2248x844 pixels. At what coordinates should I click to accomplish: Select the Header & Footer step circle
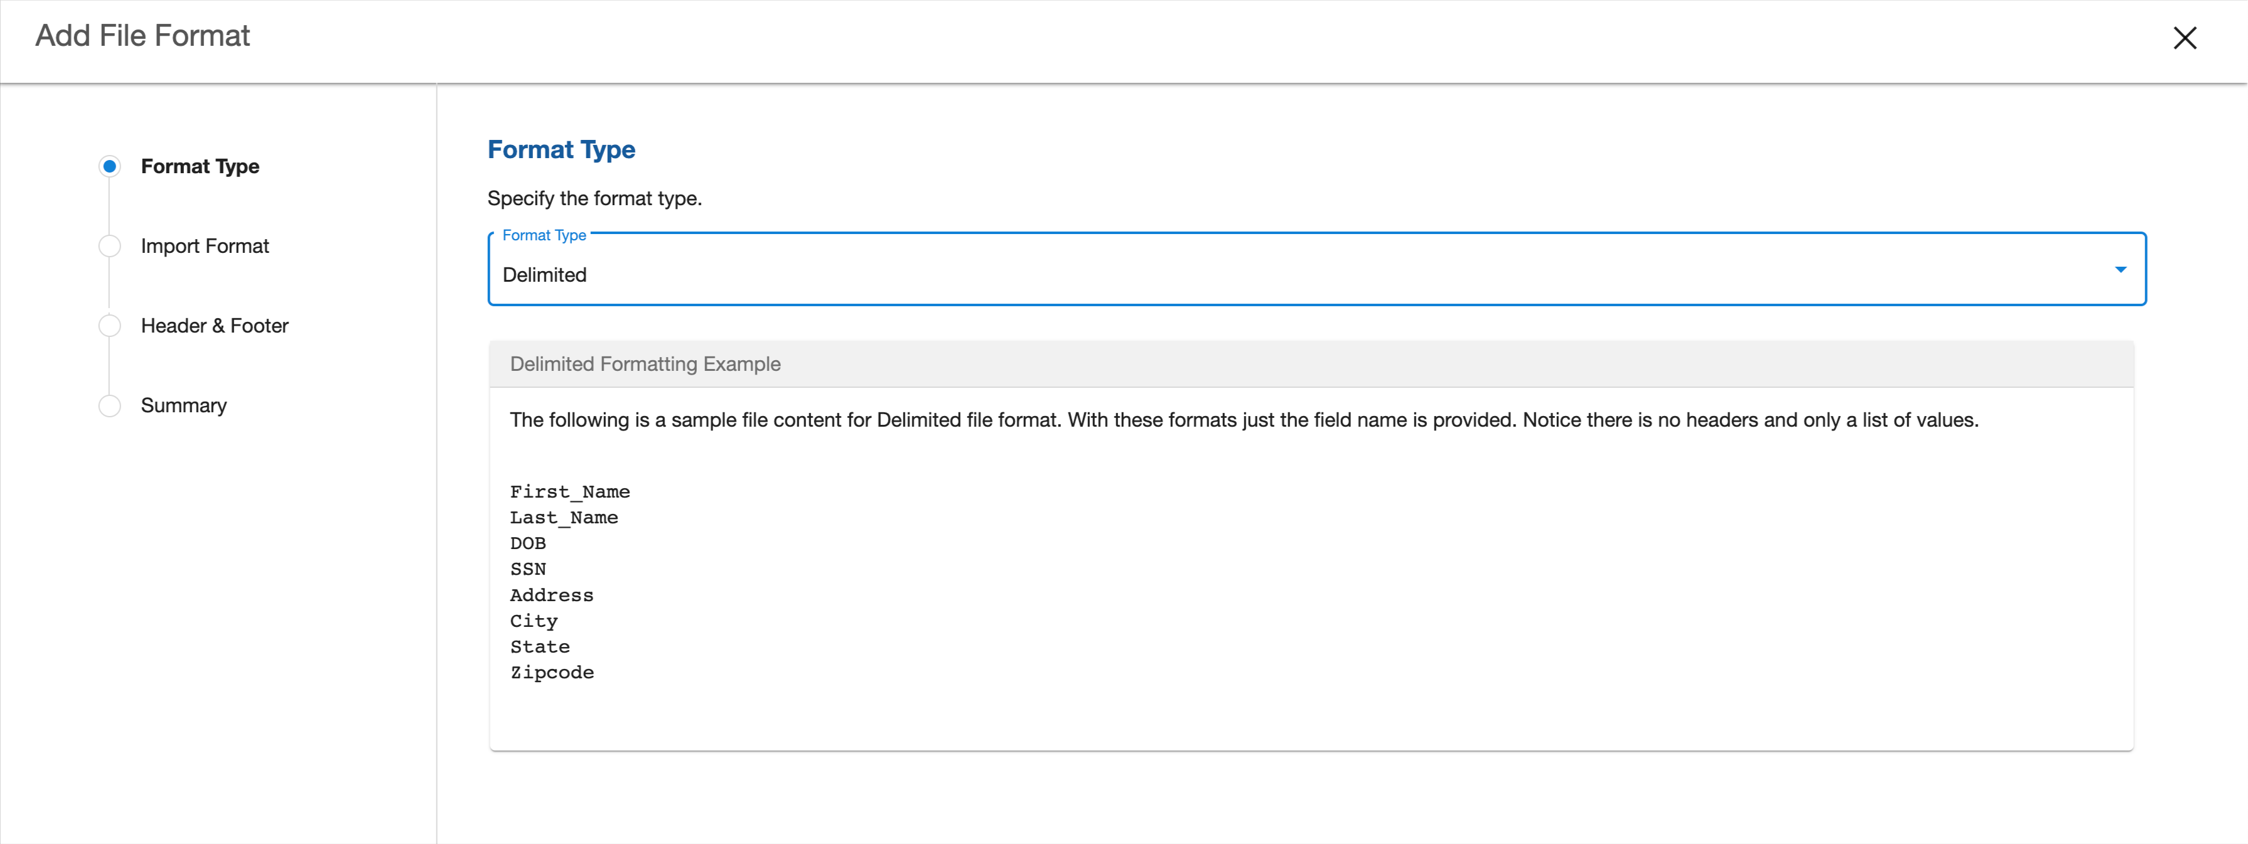tap(110, 325)
